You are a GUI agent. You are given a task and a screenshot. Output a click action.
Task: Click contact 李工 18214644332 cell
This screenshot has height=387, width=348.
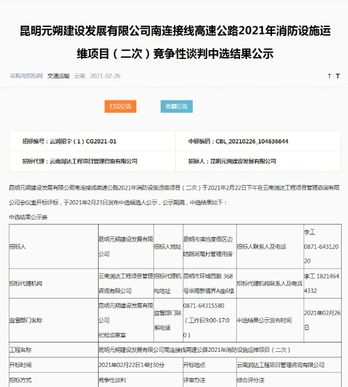pos(322,284)
